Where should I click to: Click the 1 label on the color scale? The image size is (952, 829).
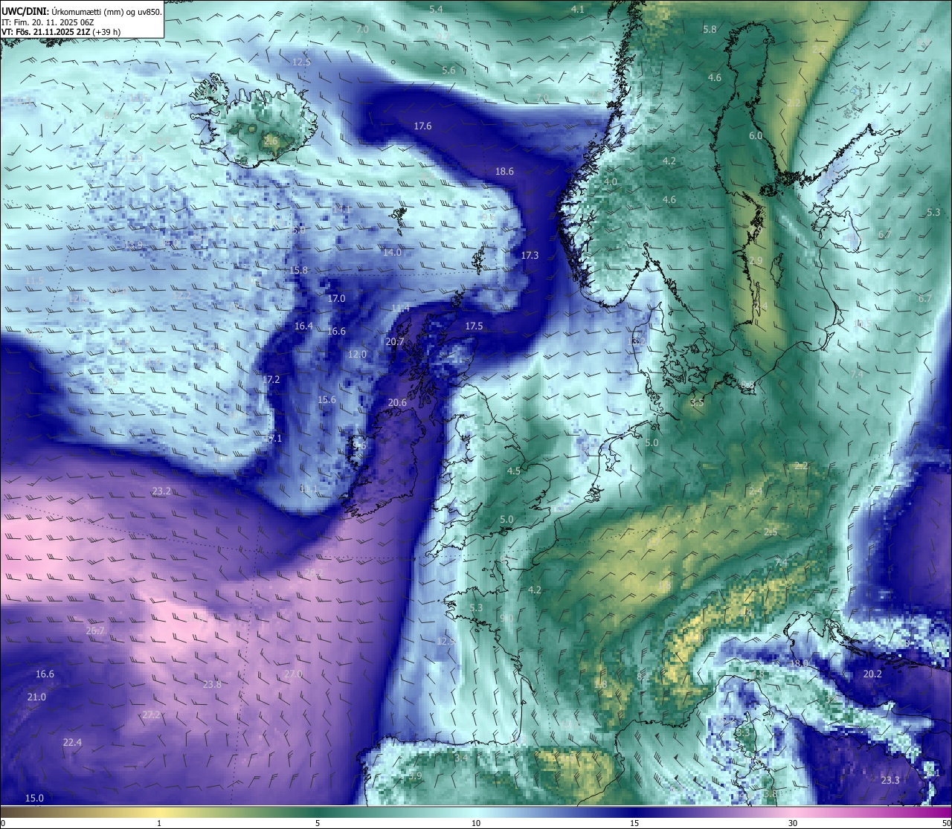(x=159, y=823)
